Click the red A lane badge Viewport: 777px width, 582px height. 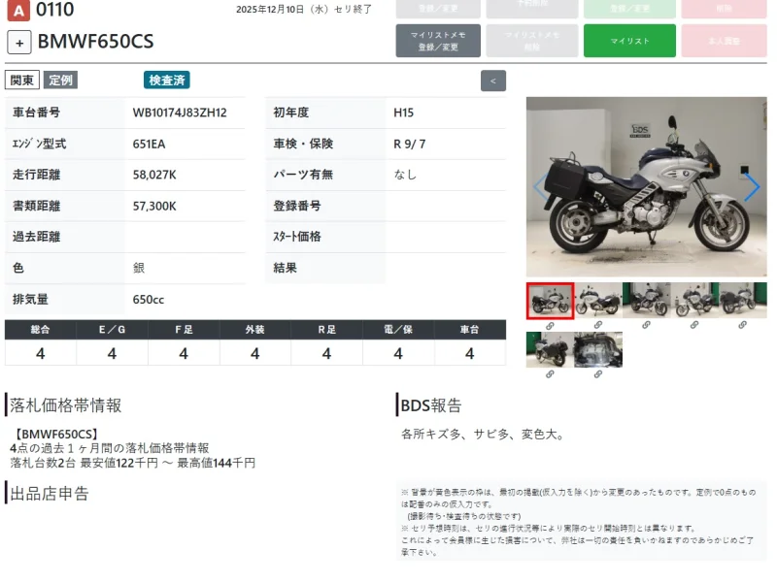(18, 10)
